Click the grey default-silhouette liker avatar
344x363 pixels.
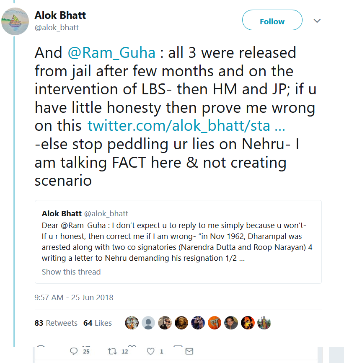point(148,323)
